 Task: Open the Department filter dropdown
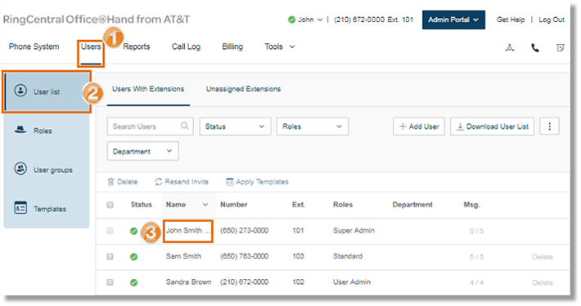pos(142,151)
